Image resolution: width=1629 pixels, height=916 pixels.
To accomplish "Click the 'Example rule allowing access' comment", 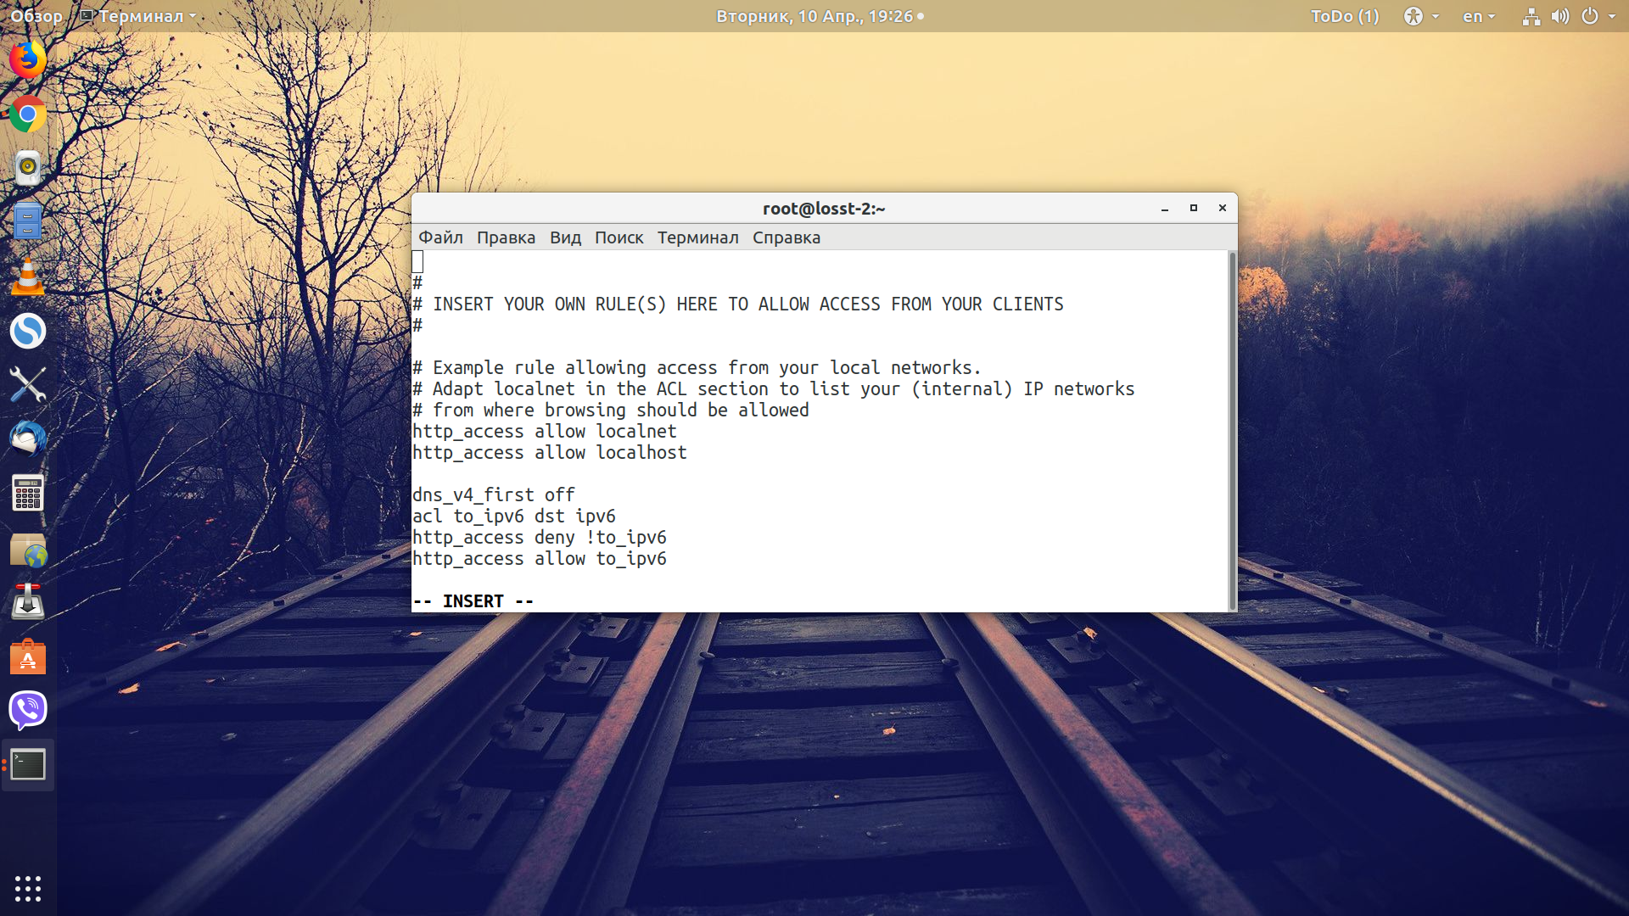I will click(697, 368).
